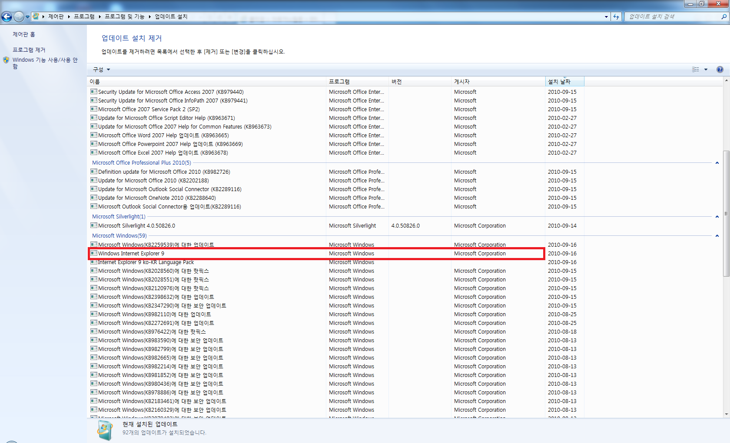
Task: Sort by 버전 column header
Action: coord(420,82)
